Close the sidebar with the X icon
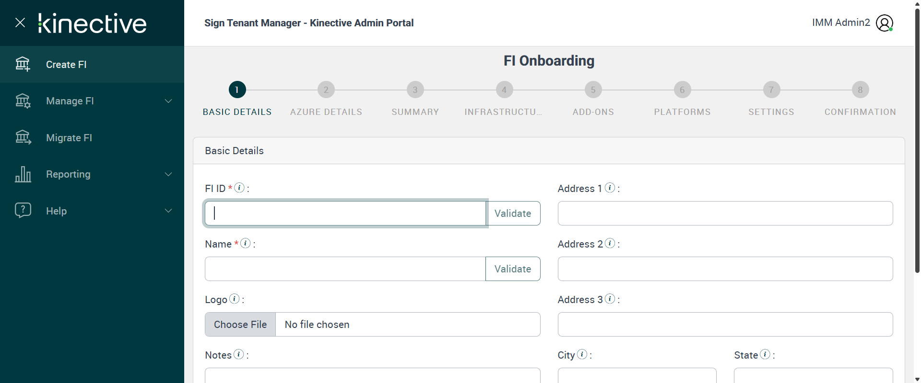Screen dimensions: 921x383 click(x=20, y=23)
